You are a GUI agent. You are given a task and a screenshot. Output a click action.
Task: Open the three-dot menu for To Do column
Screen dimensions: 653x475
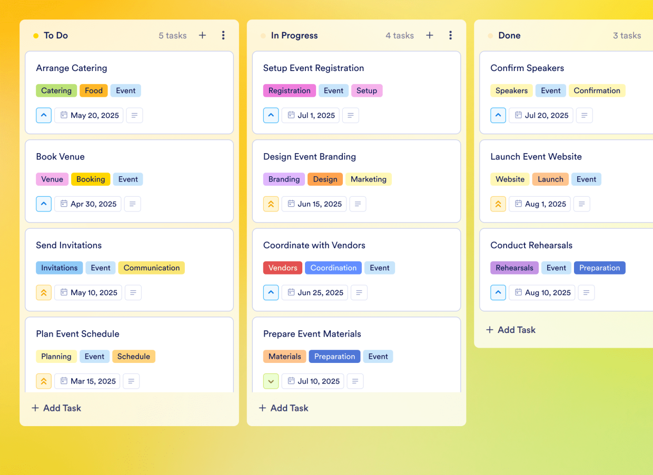tap(223, 35)
